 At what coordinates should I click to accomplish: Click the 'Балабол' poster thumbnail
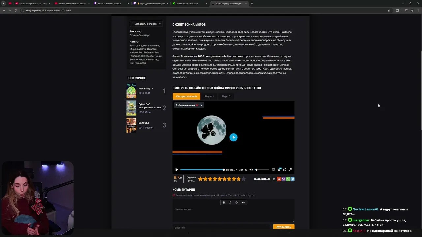(131, 125)
